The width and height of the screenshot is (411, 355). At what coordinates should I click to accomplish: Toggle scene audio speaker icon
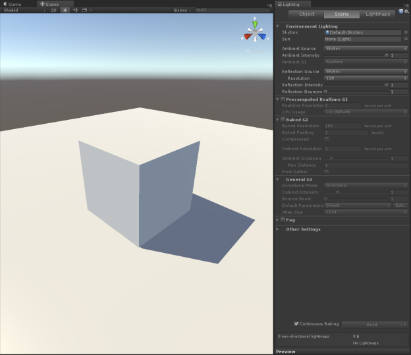(x=75, y=11)
